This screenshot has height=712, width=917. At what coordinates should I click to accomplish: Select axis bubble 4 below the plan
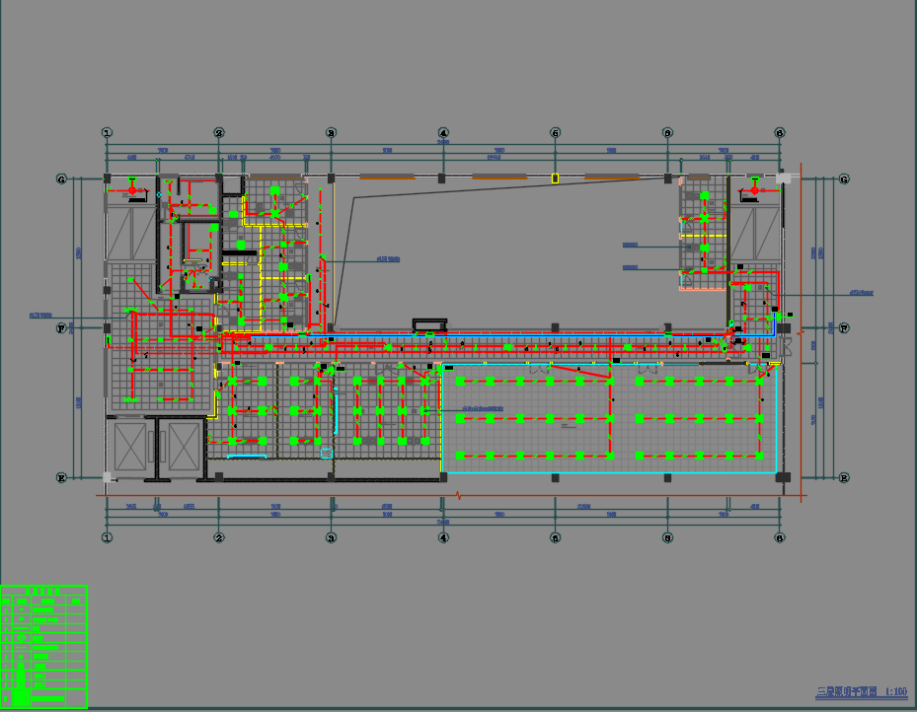pyautogui.click(x=443, y=537)
